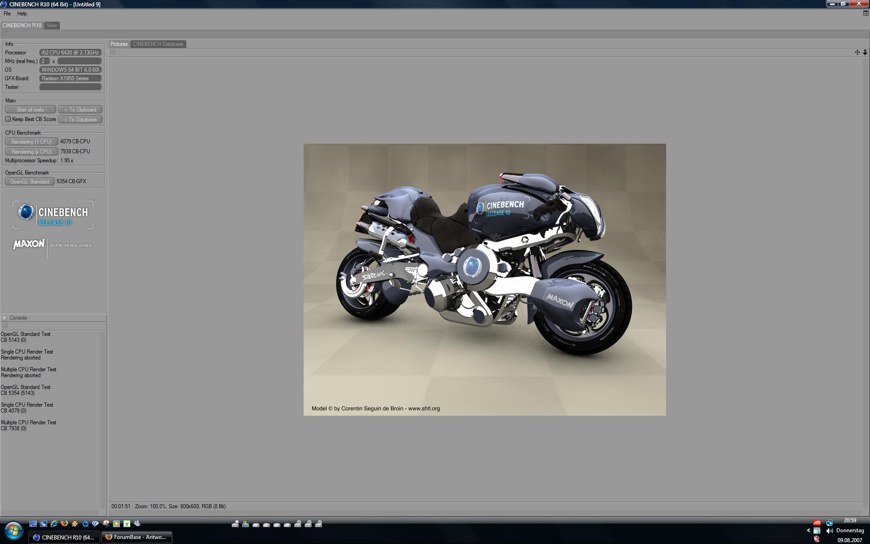Click the OpenGL Standard benchmark button

pos(30,181)
